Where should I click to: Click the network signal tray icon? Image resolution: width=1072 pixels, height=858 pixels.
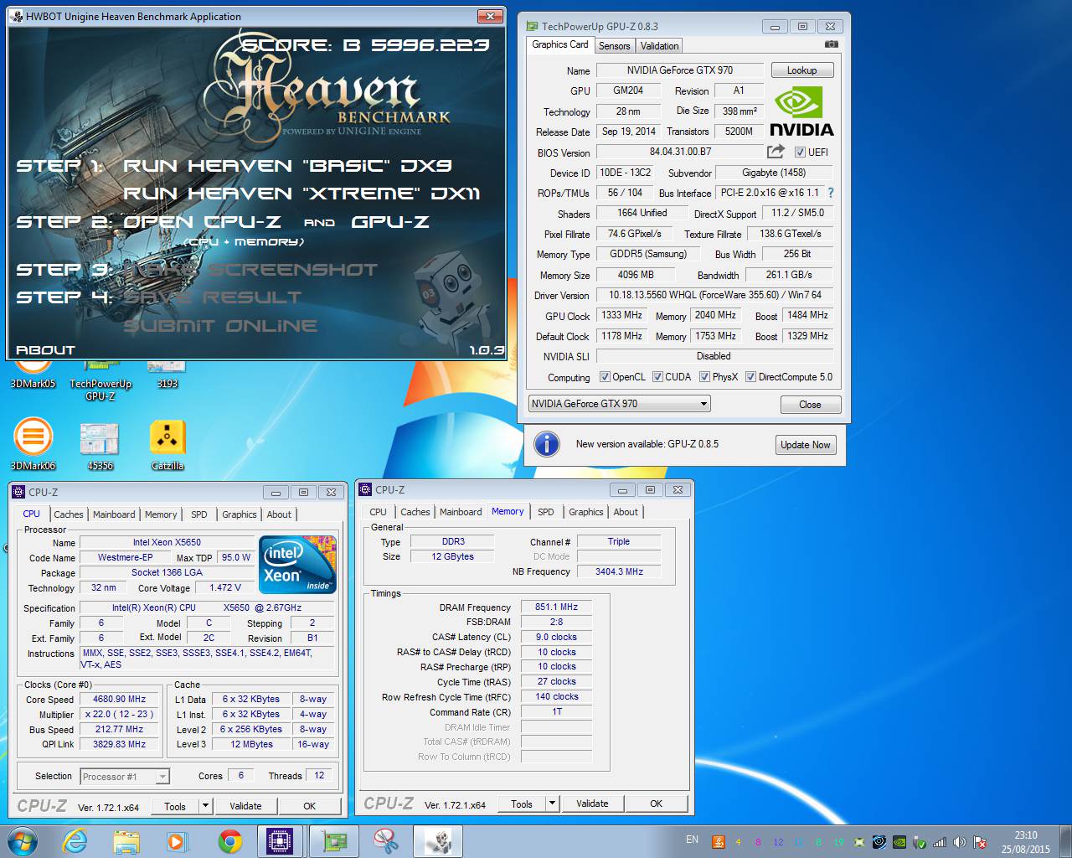click(x=940, y=842)
